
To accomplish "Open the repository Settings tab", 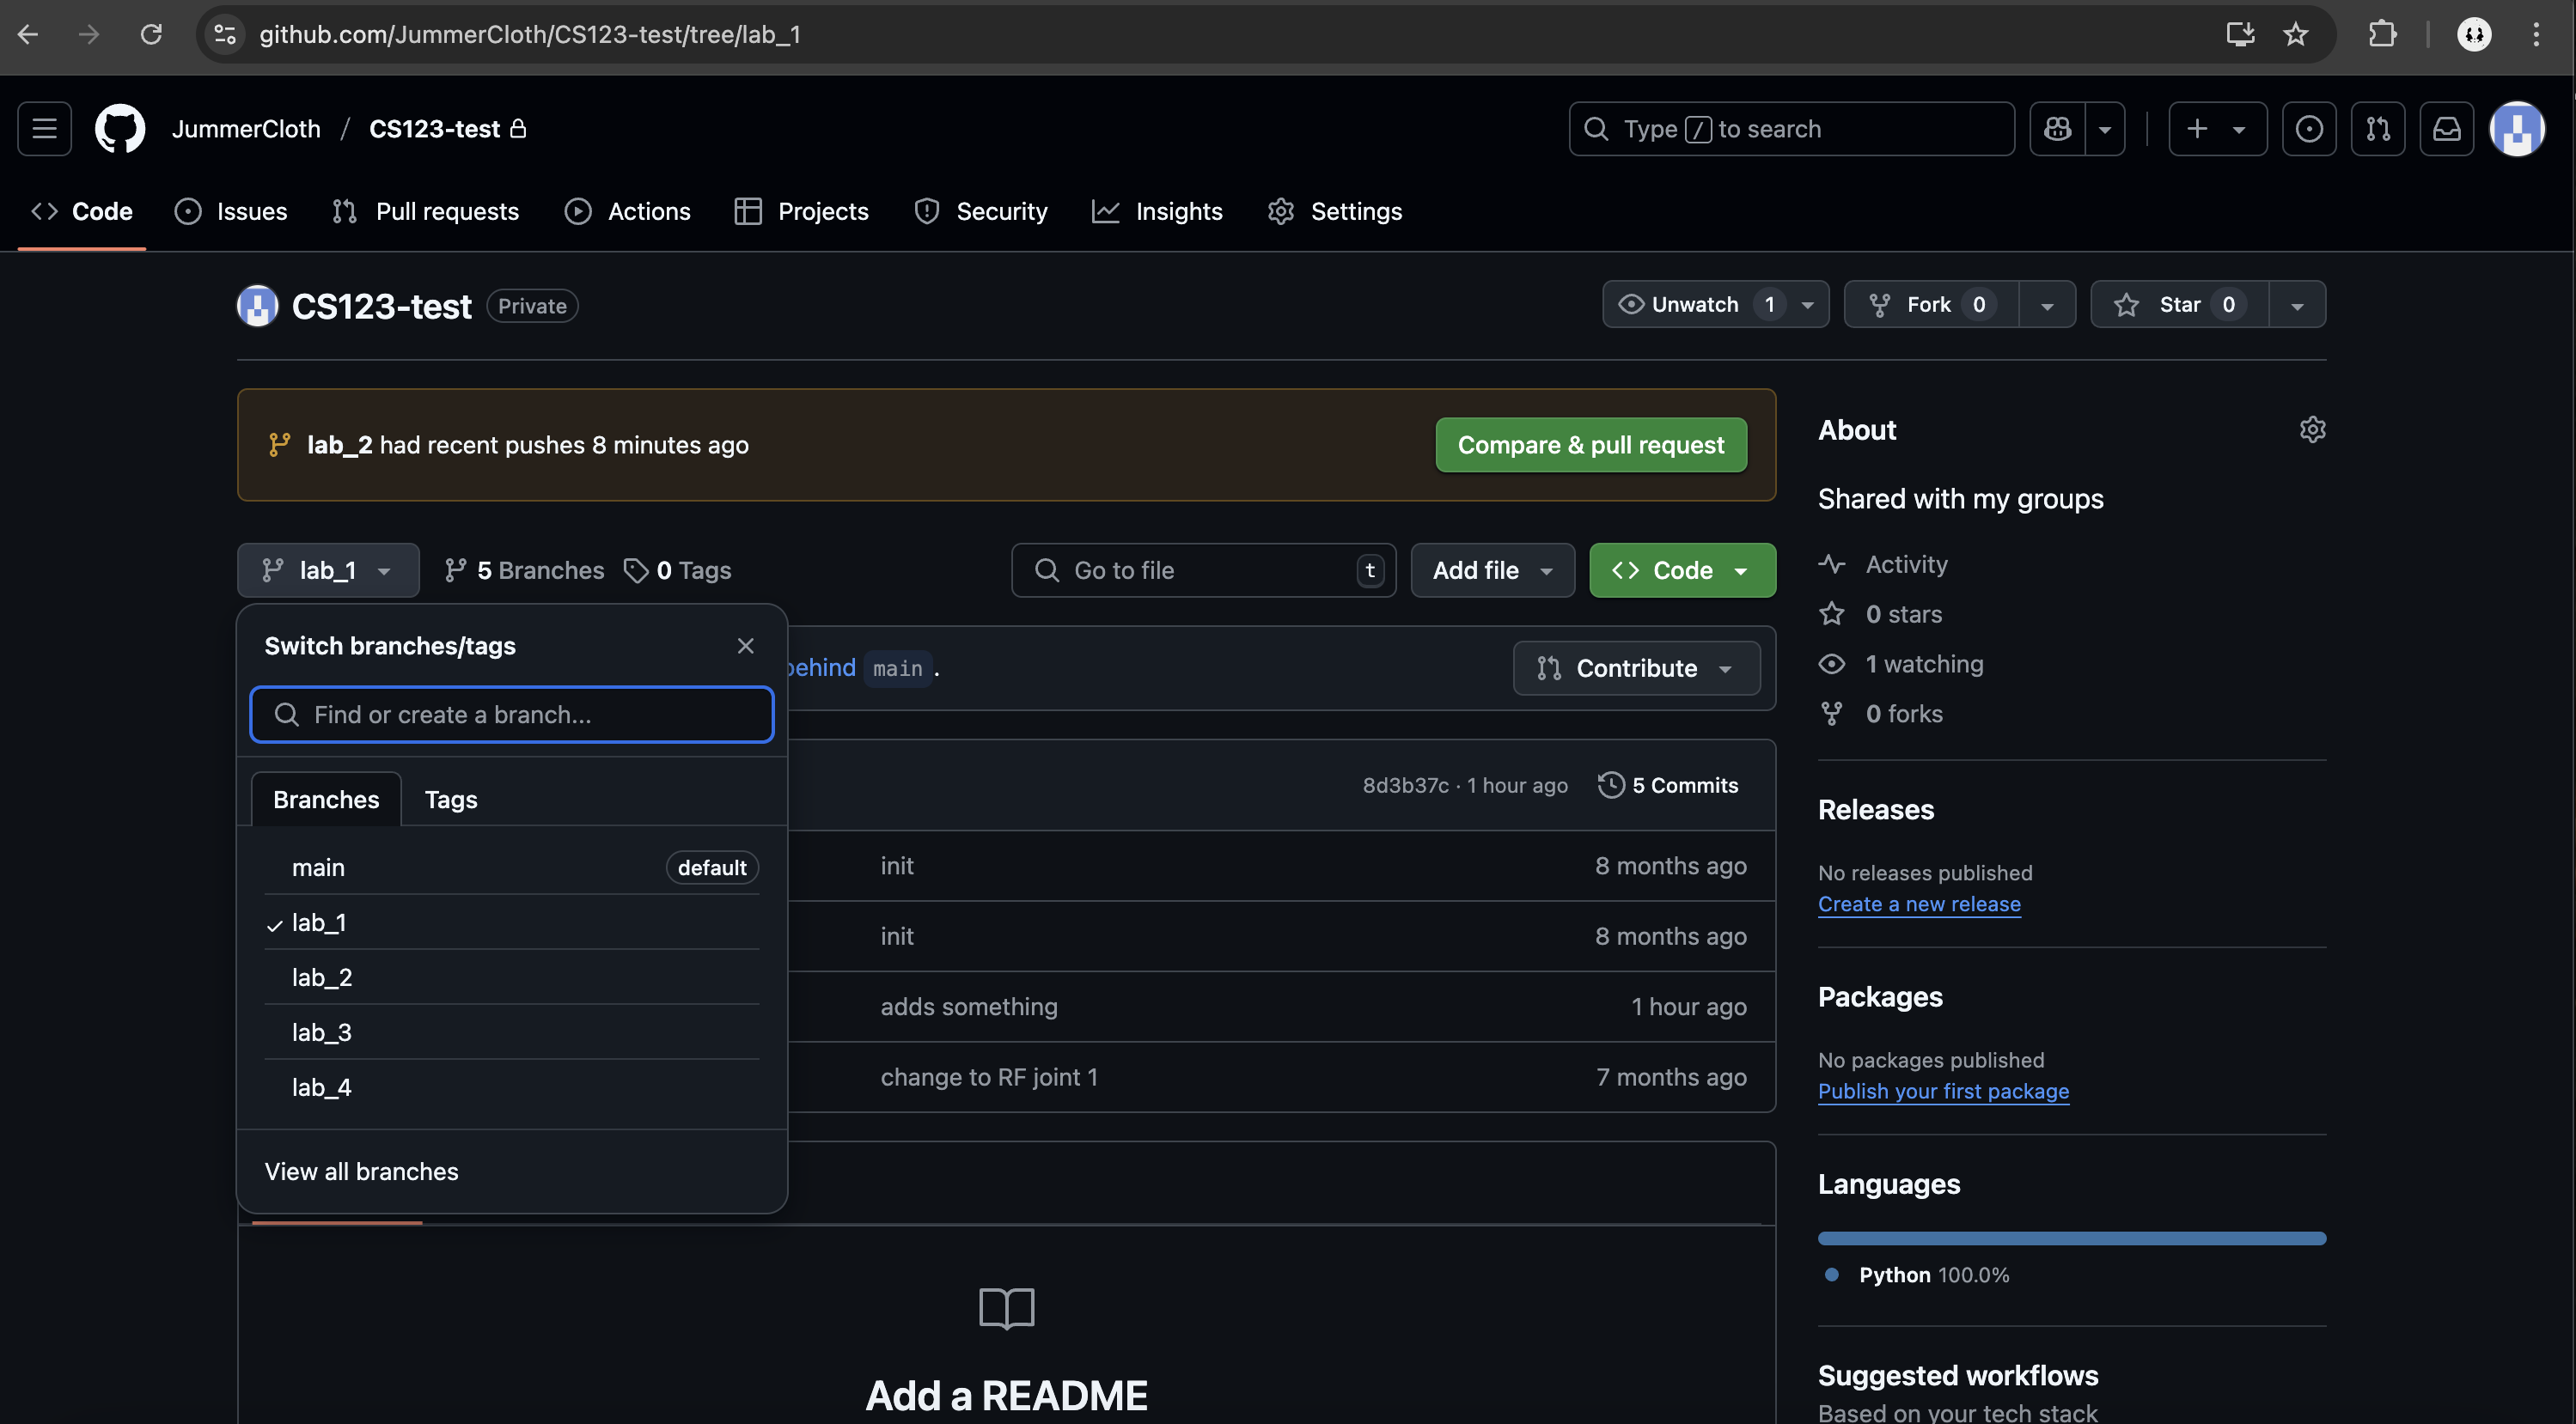I will point(1335,211).
